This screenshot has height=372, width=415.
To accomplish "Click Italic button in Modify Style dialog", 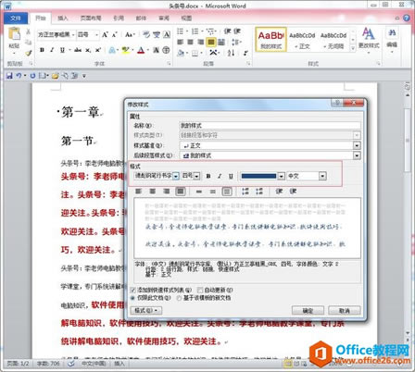I will tap(220, 176).
